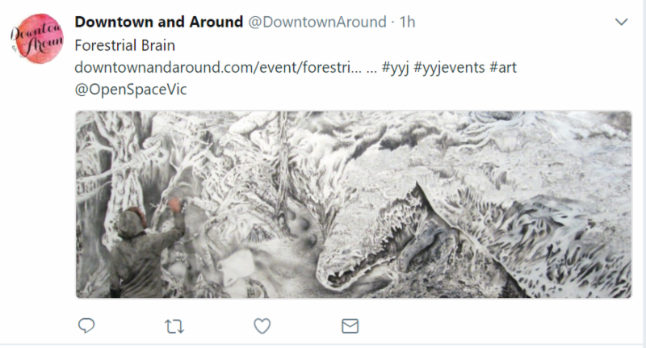The image size is (646, 348).
Task: Open the 1h timestamp permalink
Action: (407, 22)
